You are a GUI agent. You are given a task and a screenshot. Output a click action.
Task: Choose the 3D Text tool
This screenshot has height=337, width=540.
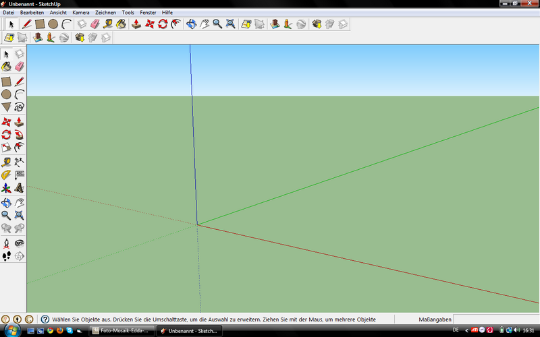(x=20, y=188)
